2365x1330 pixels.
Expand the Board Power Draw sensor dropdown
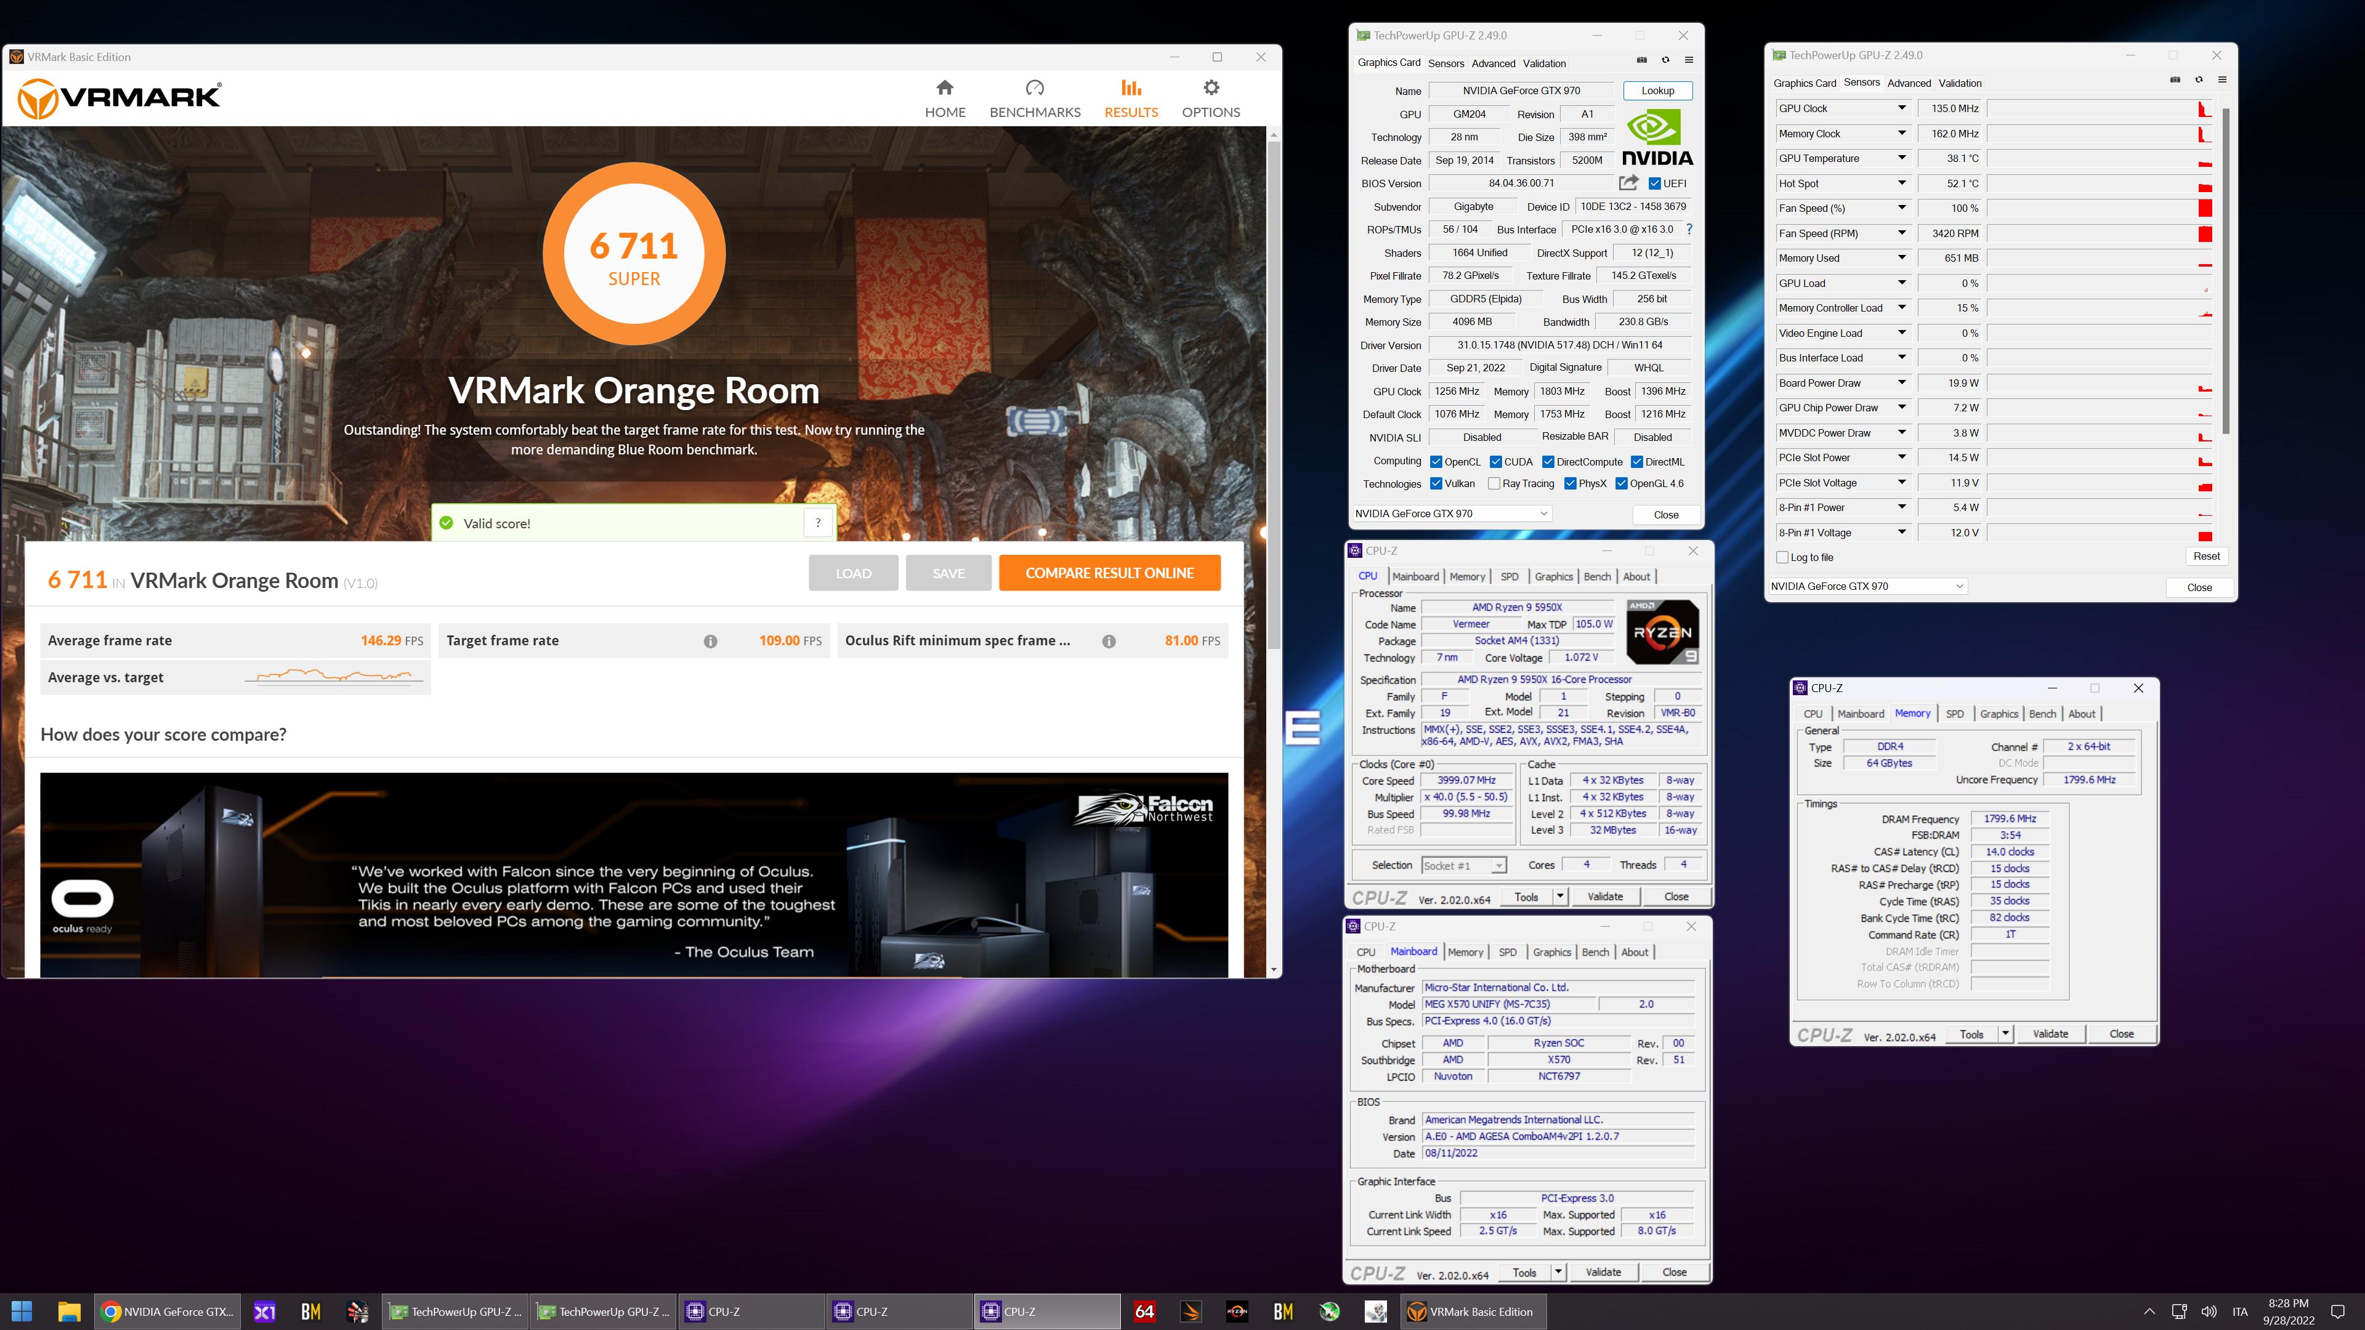click(x=1902, y=383)
